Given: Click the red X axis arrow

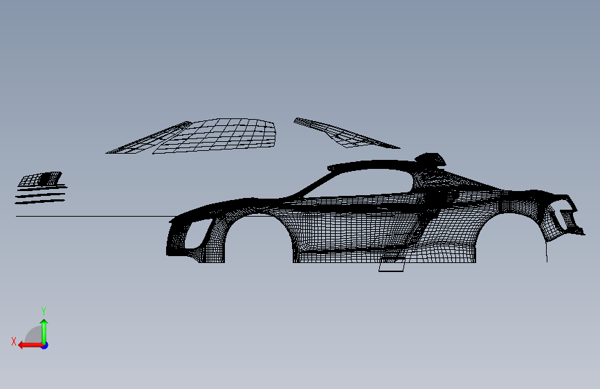Looking at the screenshot, I should point(30,345).
